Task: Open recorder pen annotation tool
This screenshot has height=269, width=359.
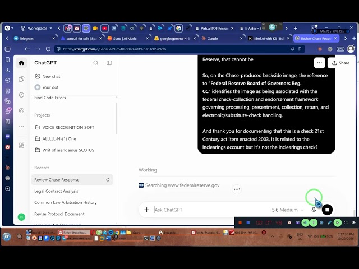Action: coord(329,222)
